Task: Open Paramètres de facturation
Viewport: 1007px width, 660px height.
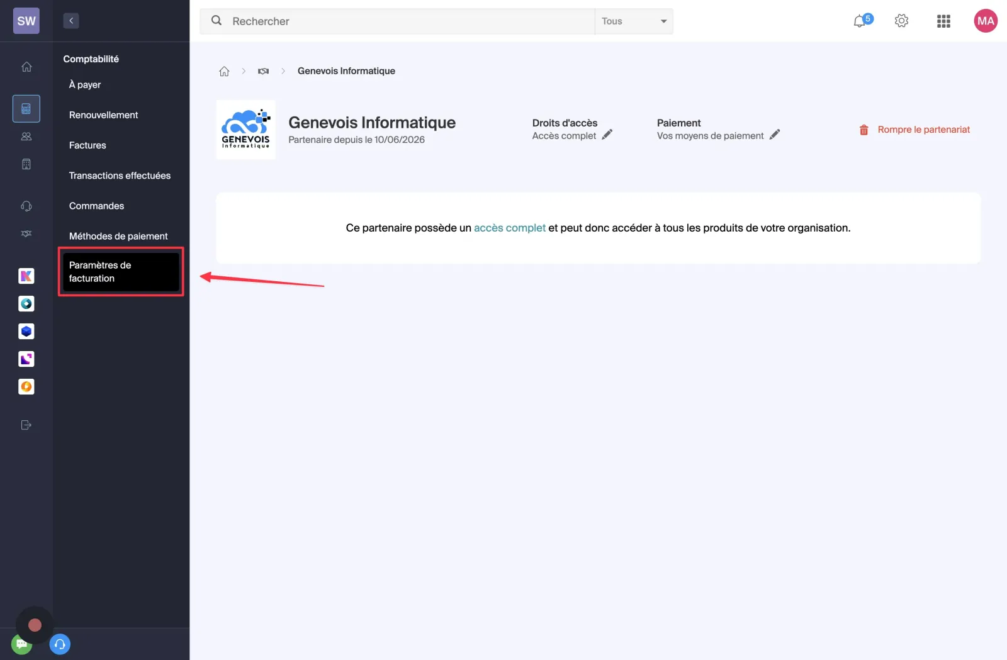Action: (121, 272)
